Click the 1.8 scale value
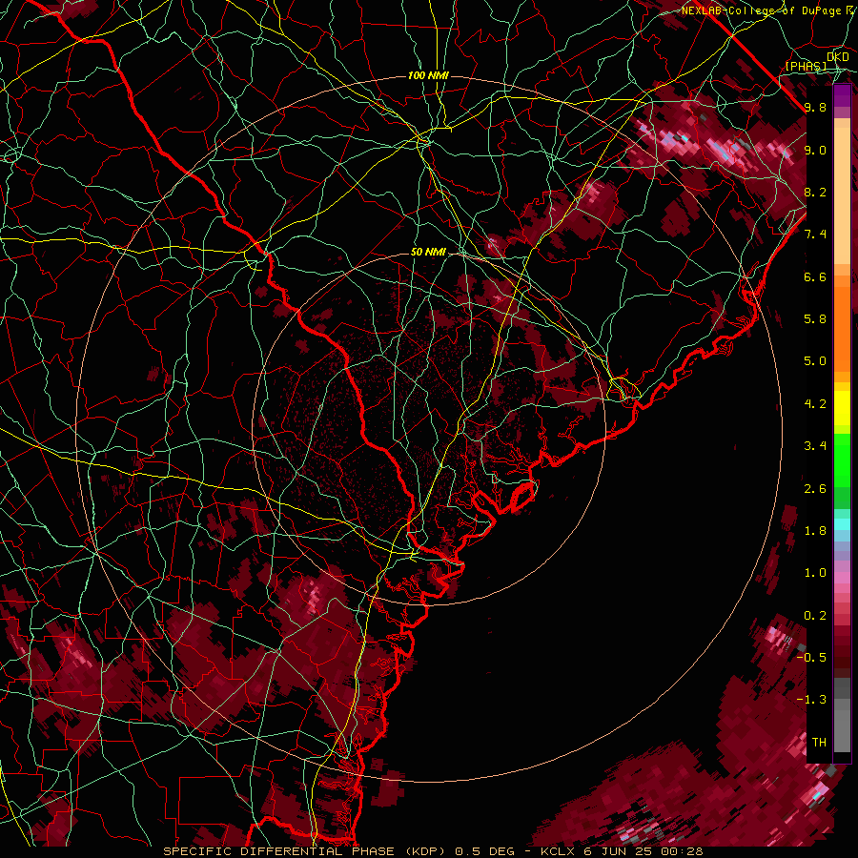The image size is (858, 858). click(x=815, y=531)
